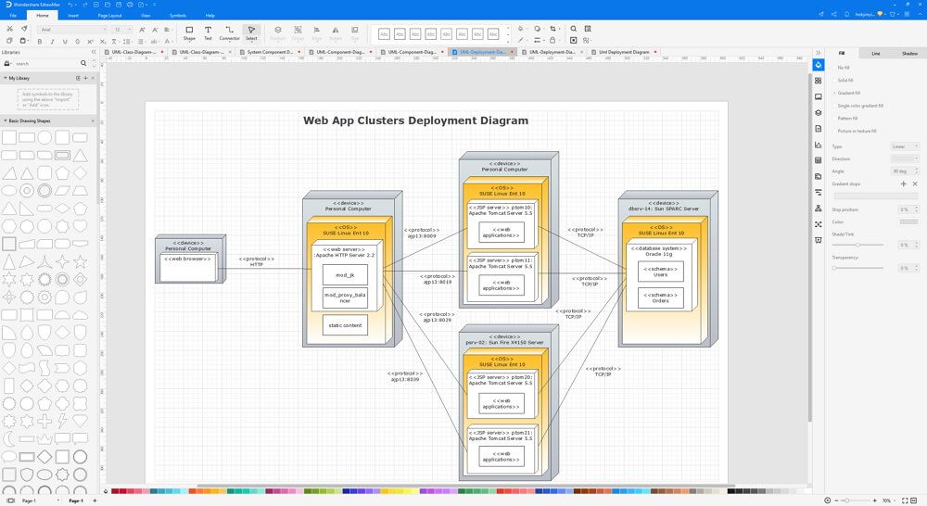Open the Uml Deployment Diagram document tab

[624, 52]
